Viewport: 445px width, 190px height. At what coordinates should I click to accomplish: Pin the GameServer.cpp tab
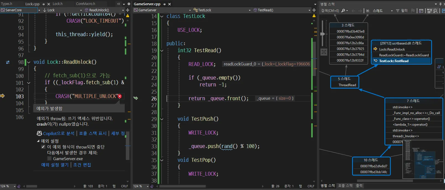pos(164,4)
